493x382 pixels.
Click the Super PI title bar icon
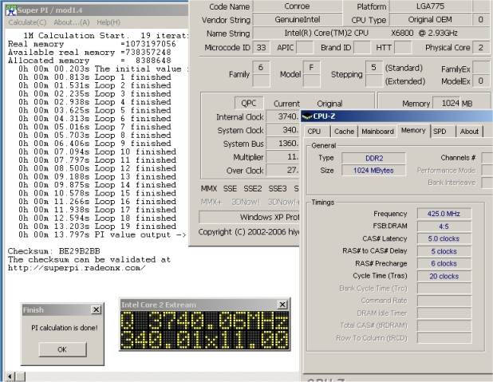pos(11,10)
